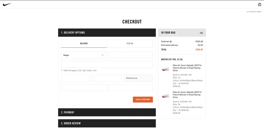The image size is (264, 134).
Task: Click the Size: 40 text
Action: [x=176, y=78]
